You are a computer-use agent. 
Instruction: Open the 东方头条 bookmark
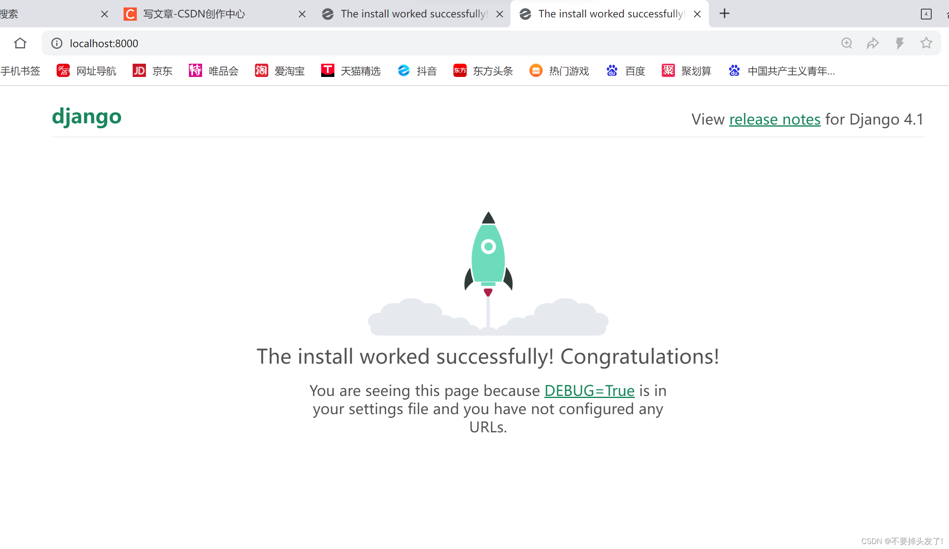(483, 71)
